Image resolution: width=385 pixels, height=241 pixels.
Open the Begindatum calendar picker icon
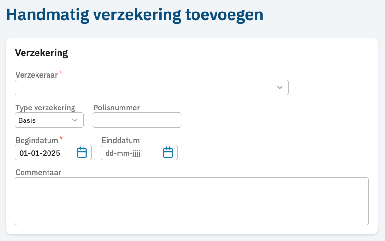tap(82, 153)
